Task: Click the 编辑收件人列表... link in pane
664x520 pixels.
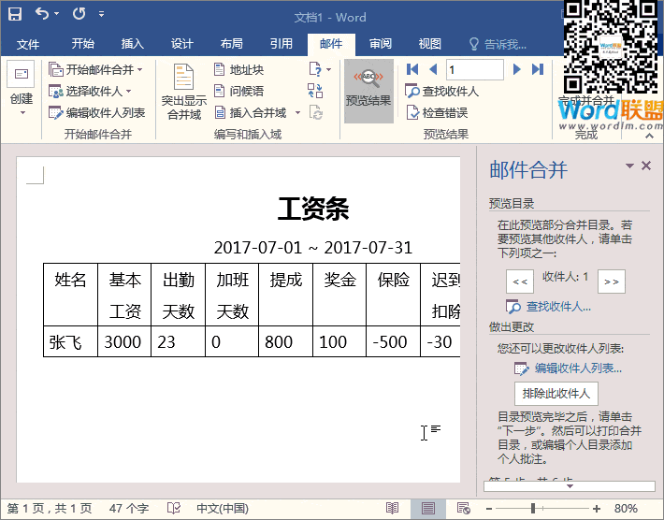Action: [x=568, y=368]
